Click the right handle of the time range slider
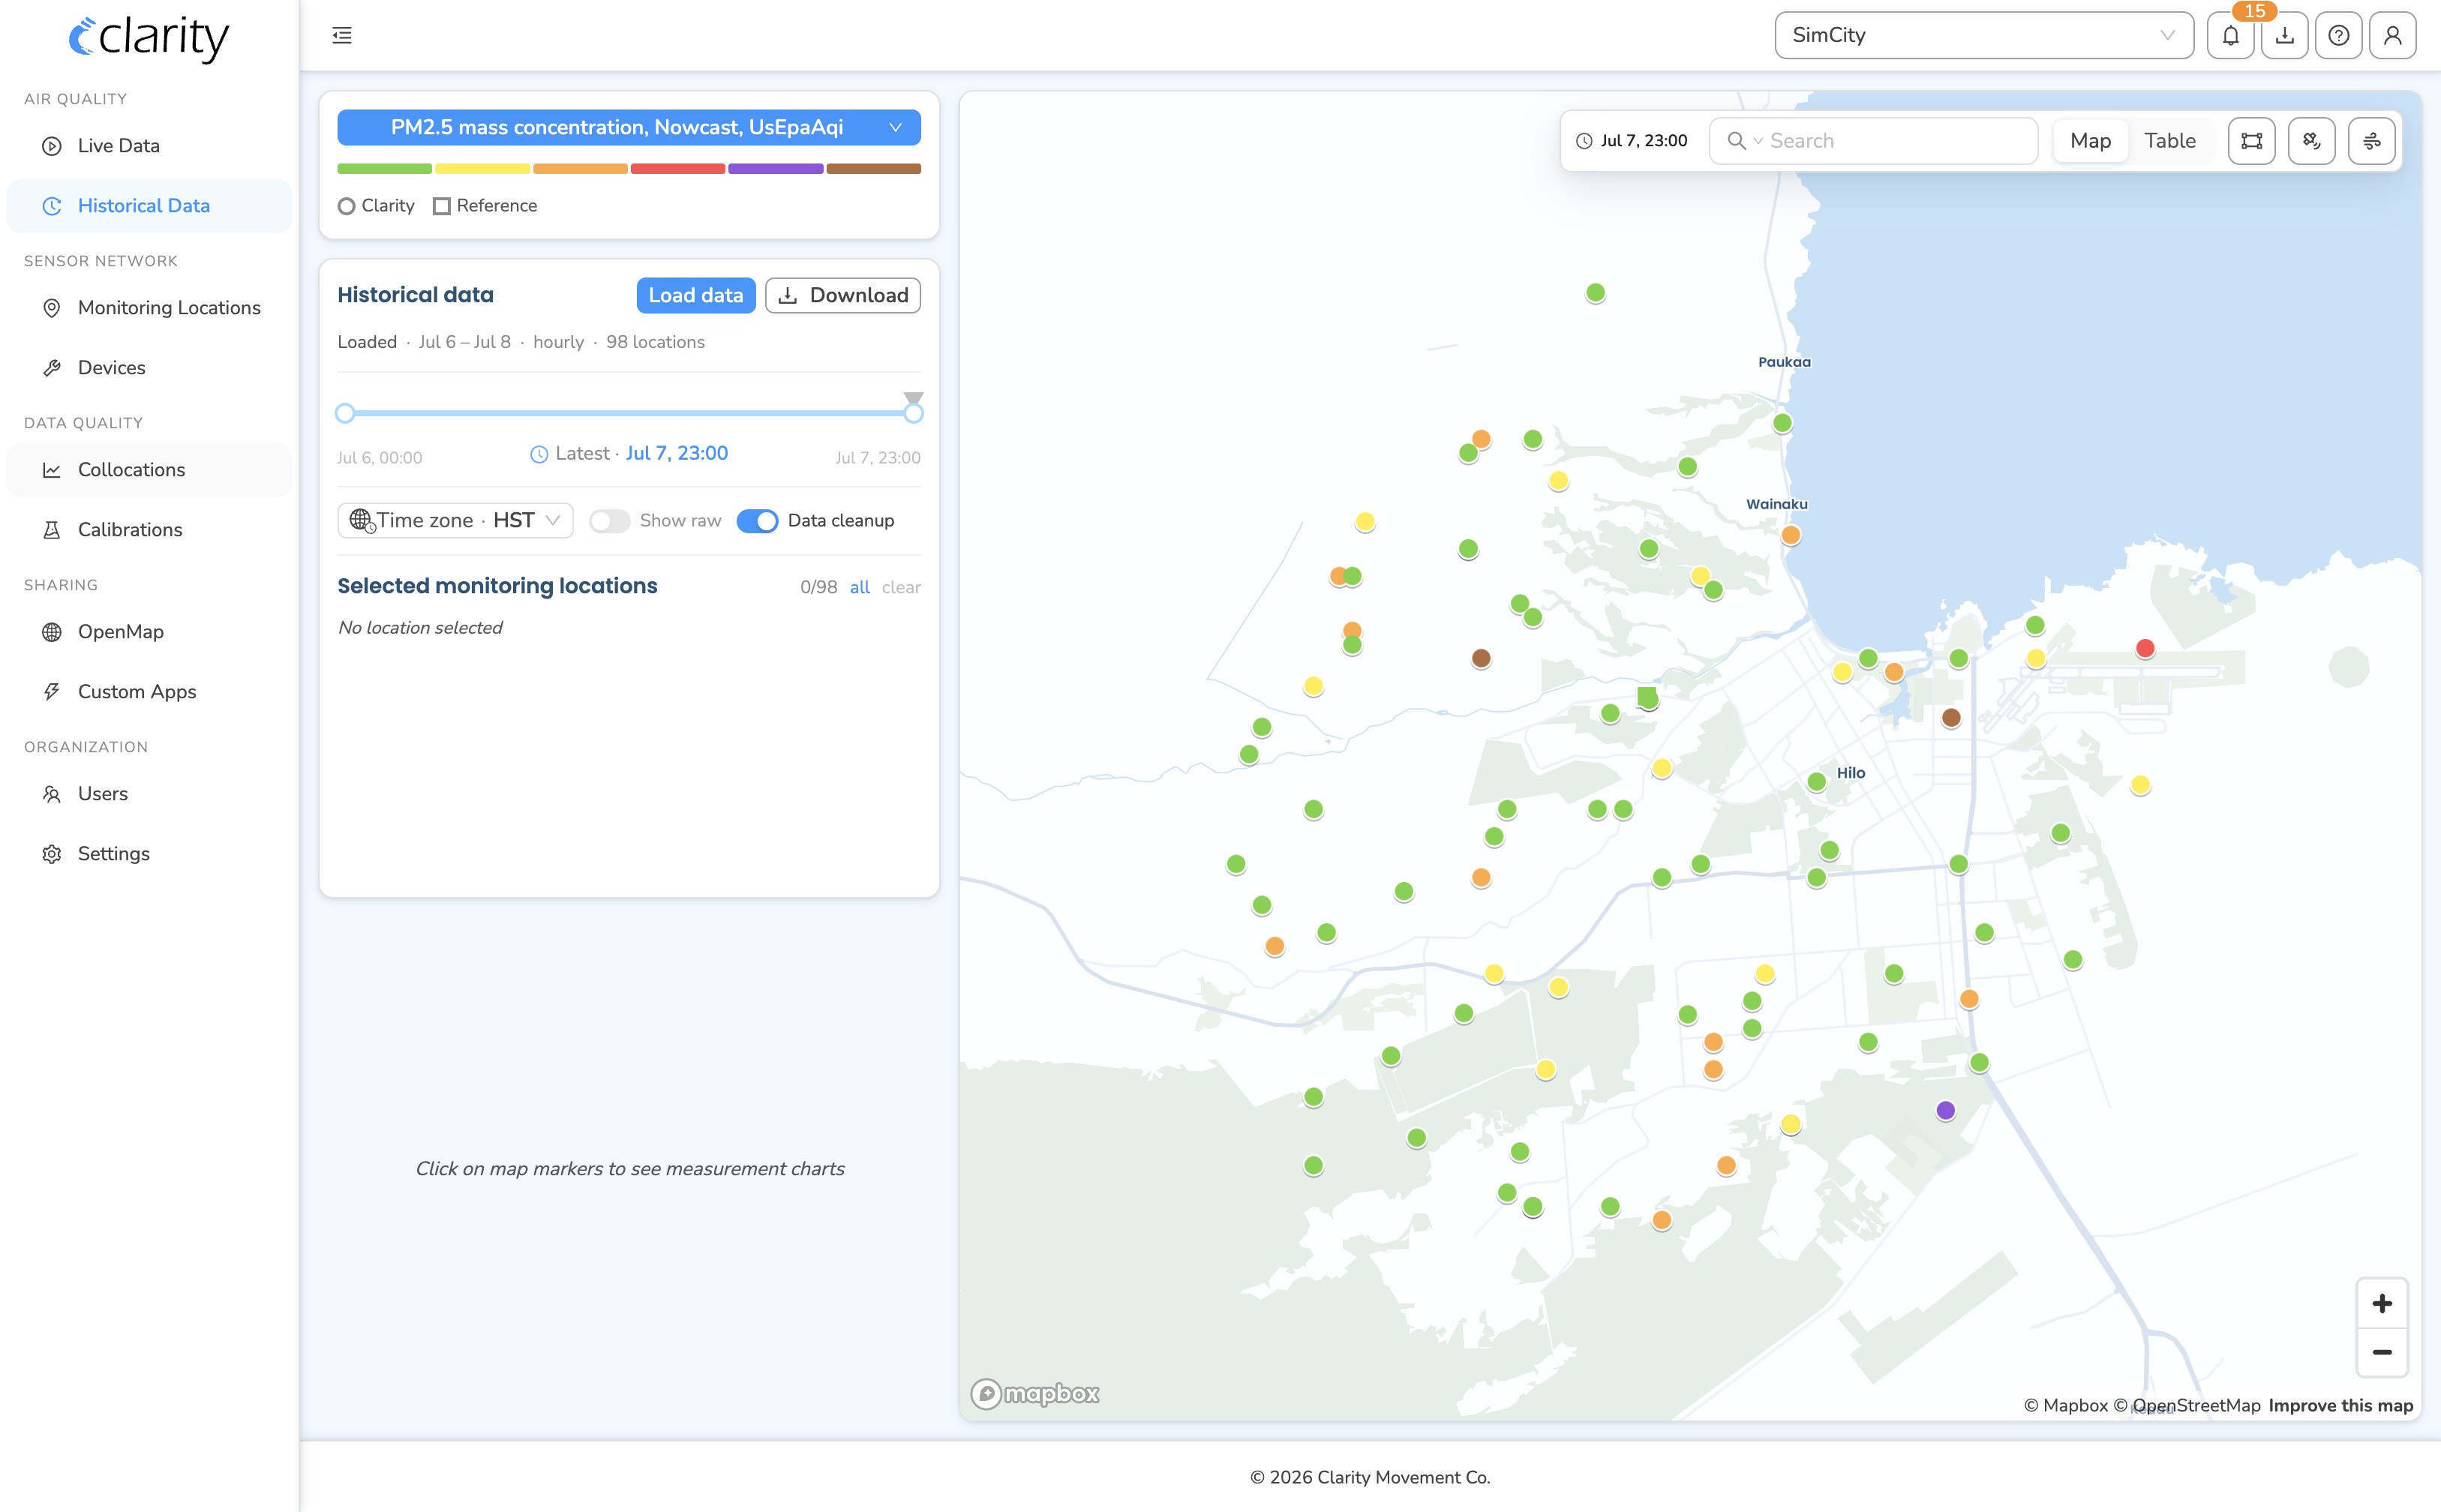Viewport: 2441px width, 1512px height. pos(913,413)
